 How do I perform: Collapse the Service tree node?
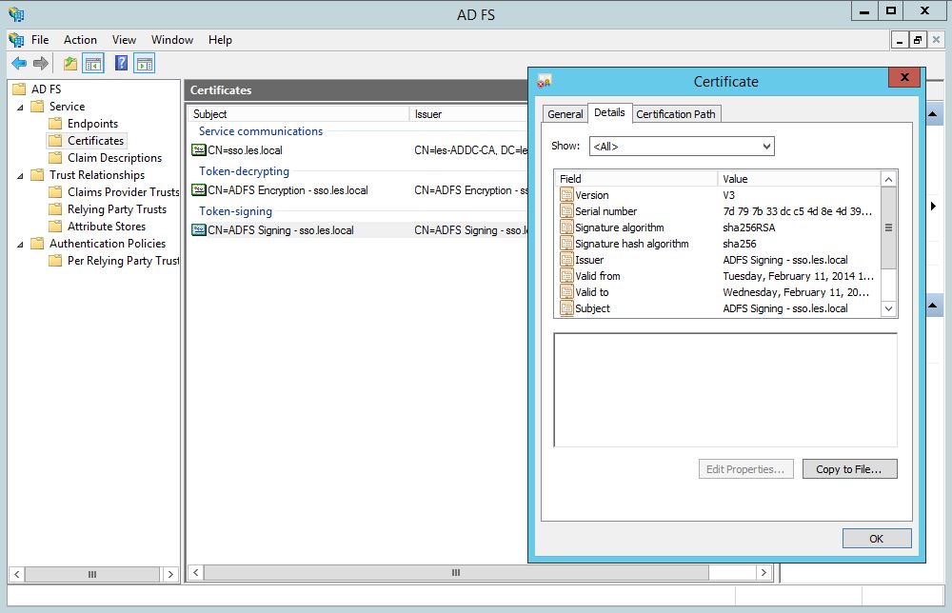pyautogui.click(x=21, y=107)
